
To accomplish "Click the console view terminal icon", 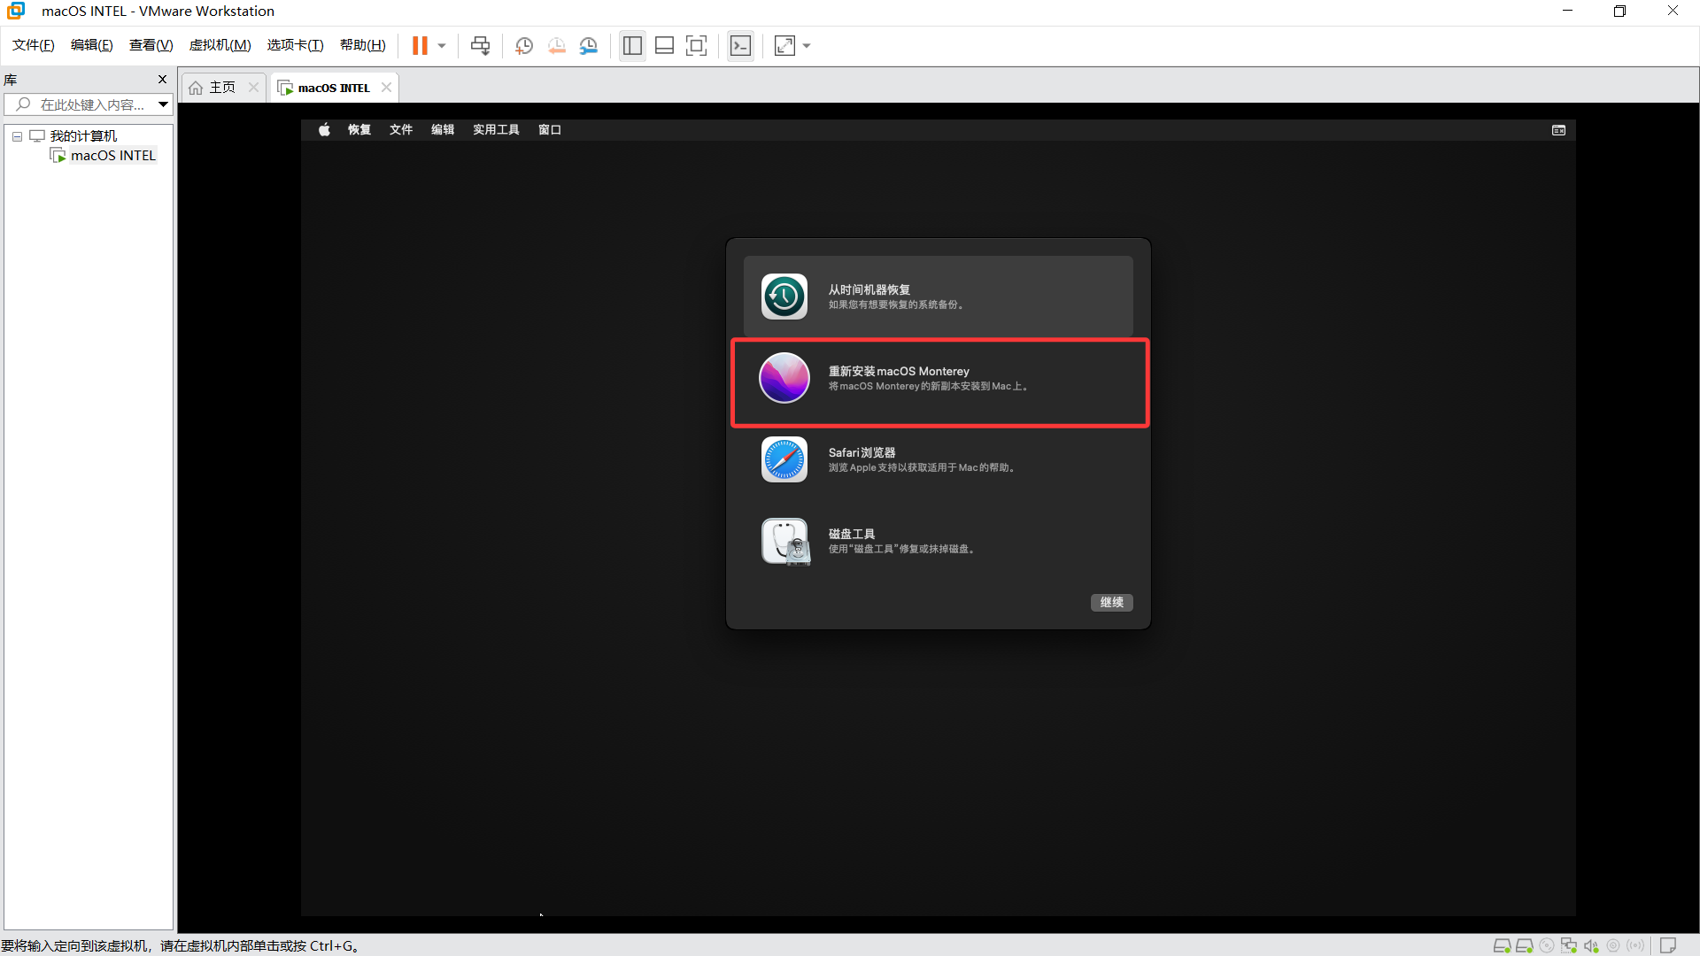I will point(740,46).
